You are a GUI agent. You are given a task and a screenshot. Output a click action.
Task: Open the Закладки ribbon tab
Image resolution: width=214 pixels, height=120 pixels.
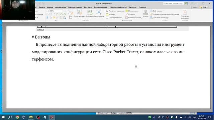tap(133, 7)
